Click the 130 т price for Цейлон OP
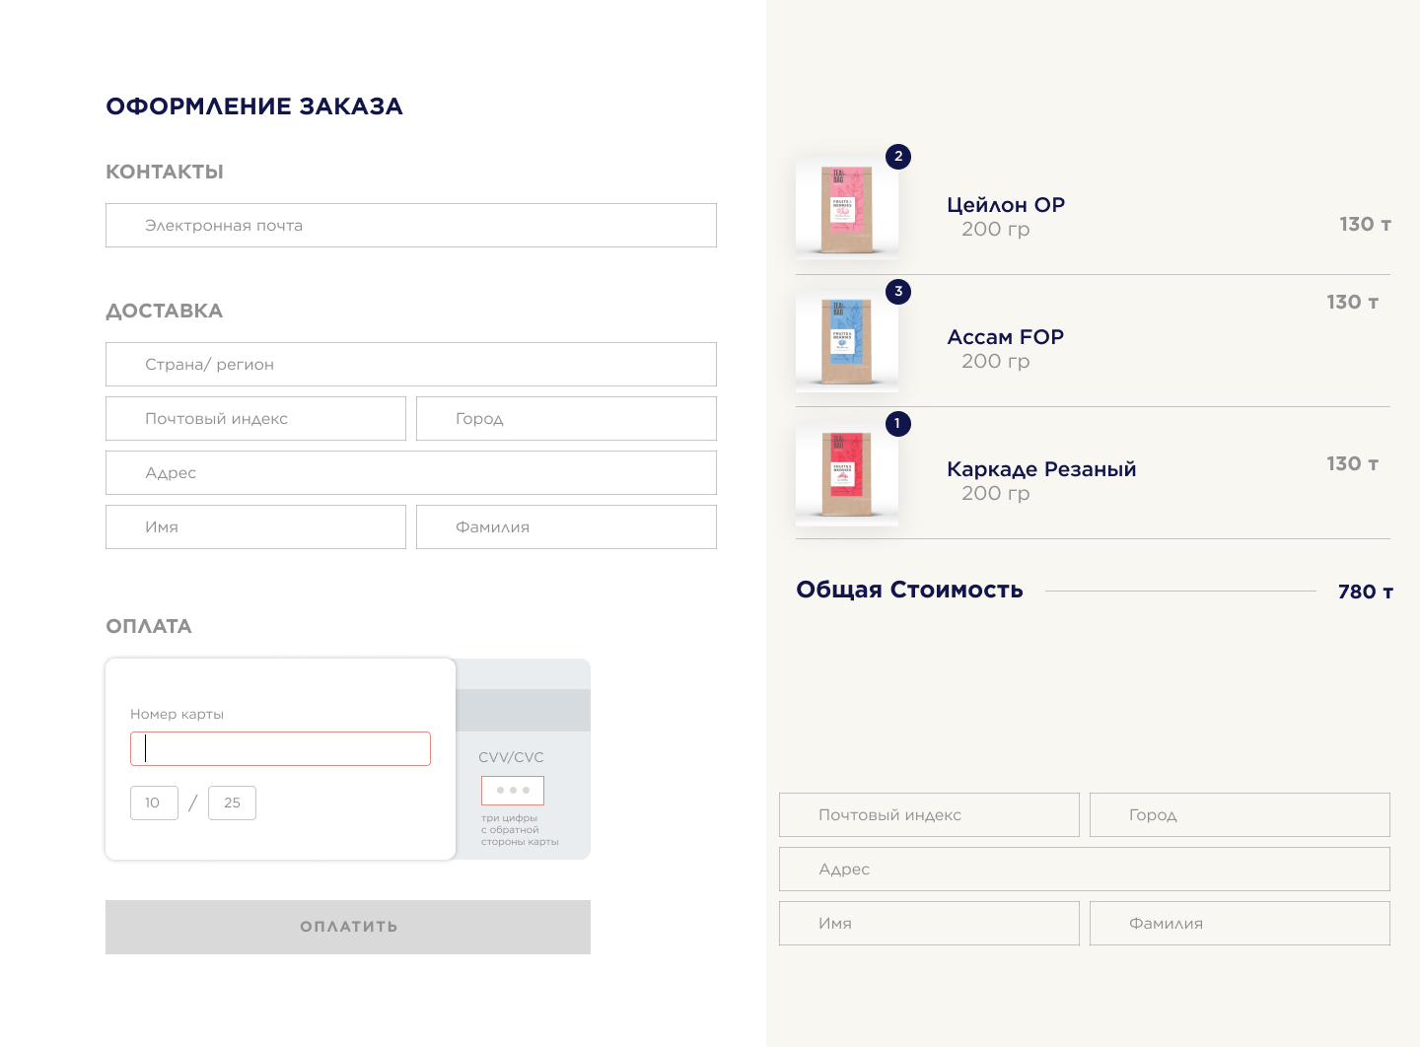 click(1365, 225)
